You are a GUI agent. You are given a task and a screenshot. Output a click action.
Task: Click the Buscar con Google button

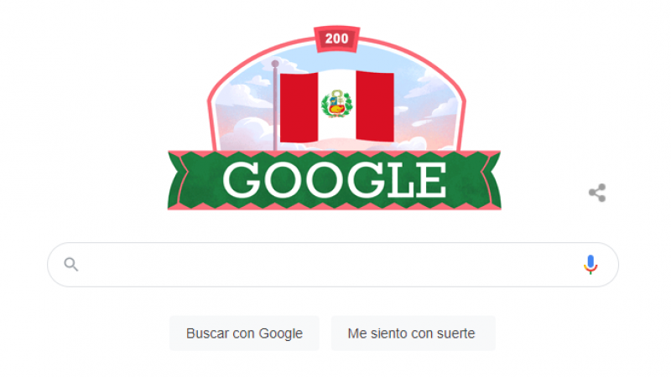[x=244, y=333]
